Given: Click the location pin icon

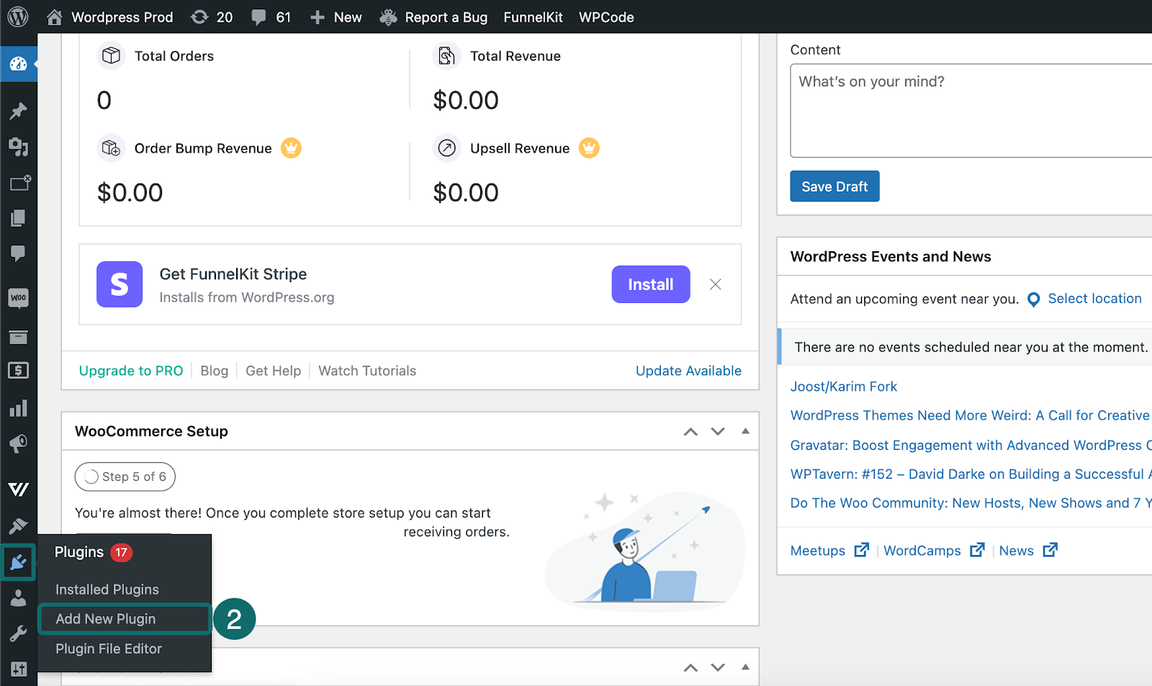Looking at the screenshot, I should (x=1033, y=299).
